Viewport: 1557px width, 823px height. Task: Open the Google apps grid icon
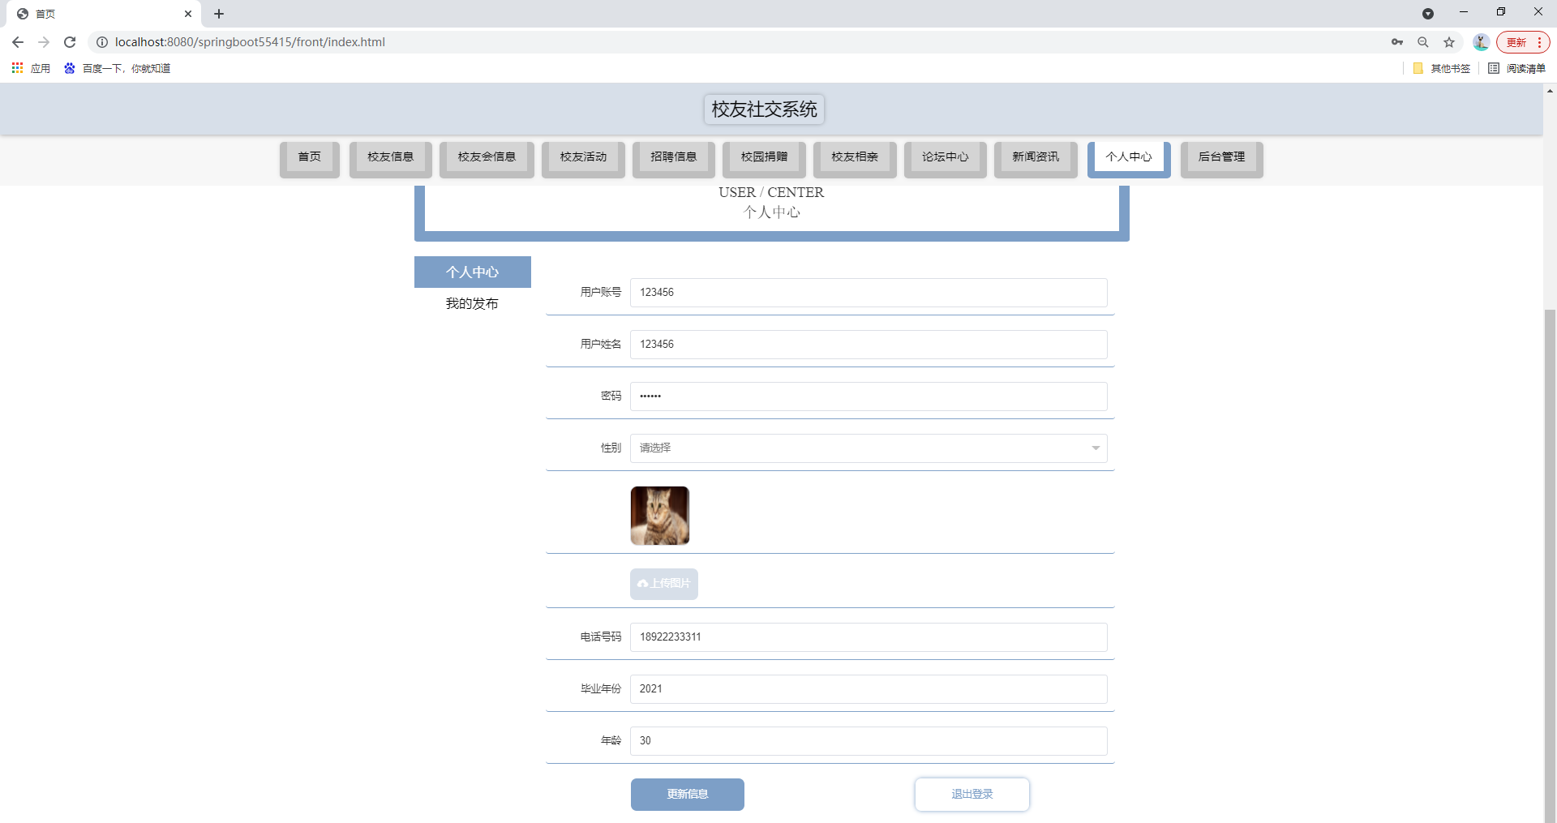pyautogui.click(x=17, y=68)
